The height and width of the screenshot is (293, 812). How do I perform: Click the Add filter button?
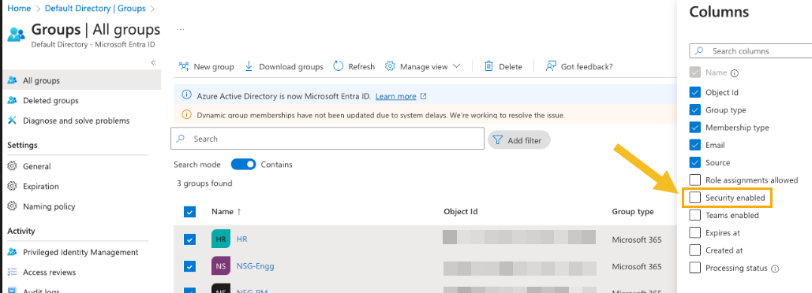pyautogui.click(x=519, y=140)
